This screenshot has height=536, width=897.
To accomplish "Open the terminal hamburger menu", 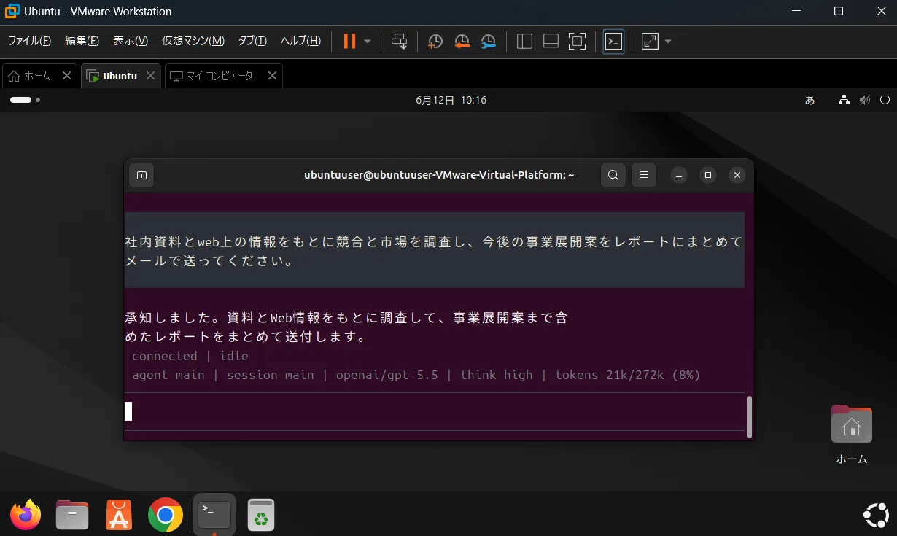I will 644,175.
